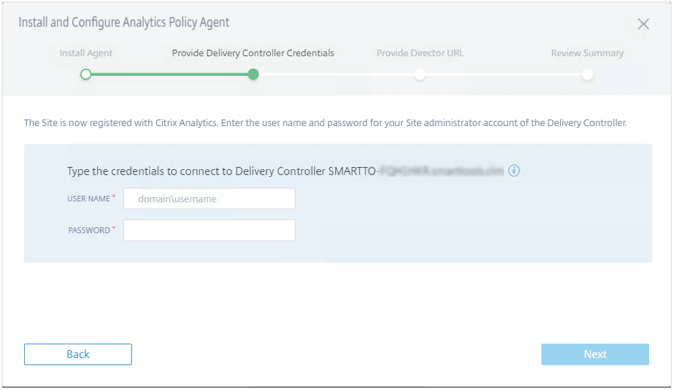The width and height of the screenshot is (674, 390).
Task: Focus the Password input field
Action: (209, 230)
